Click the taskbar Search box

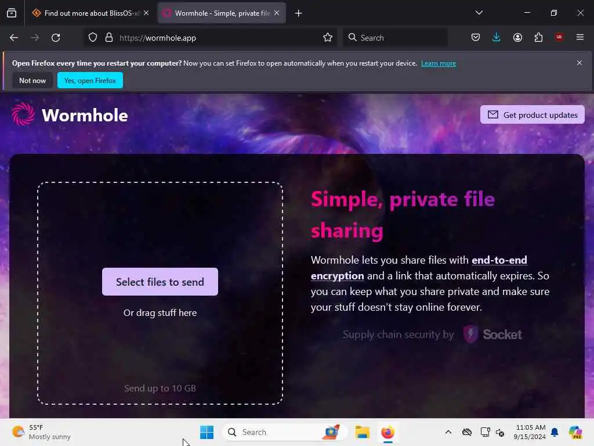(284, 432)
